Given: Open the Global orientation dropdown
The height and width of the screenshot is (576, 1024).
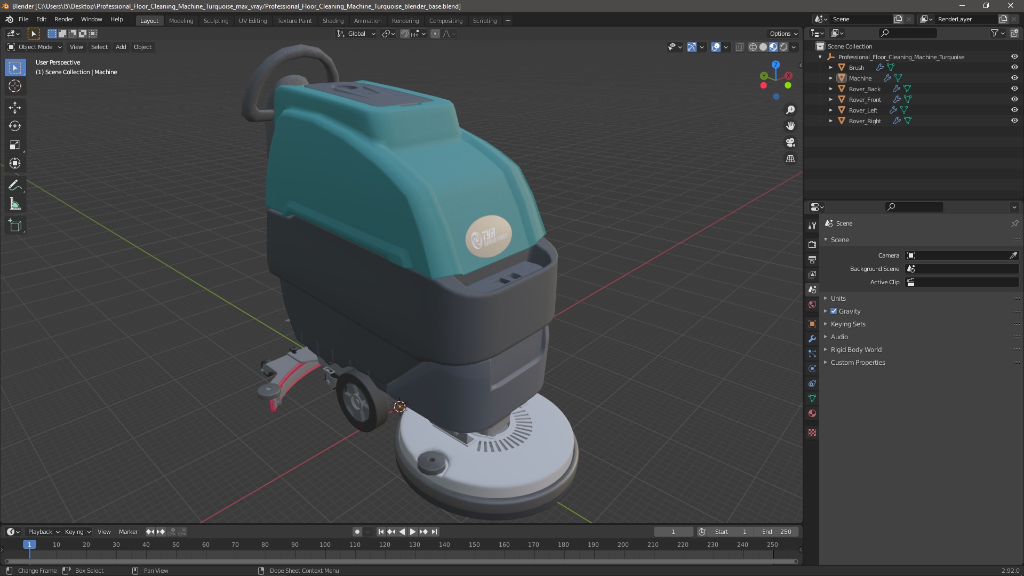Looking at the screenshot, I should [356, 34].
